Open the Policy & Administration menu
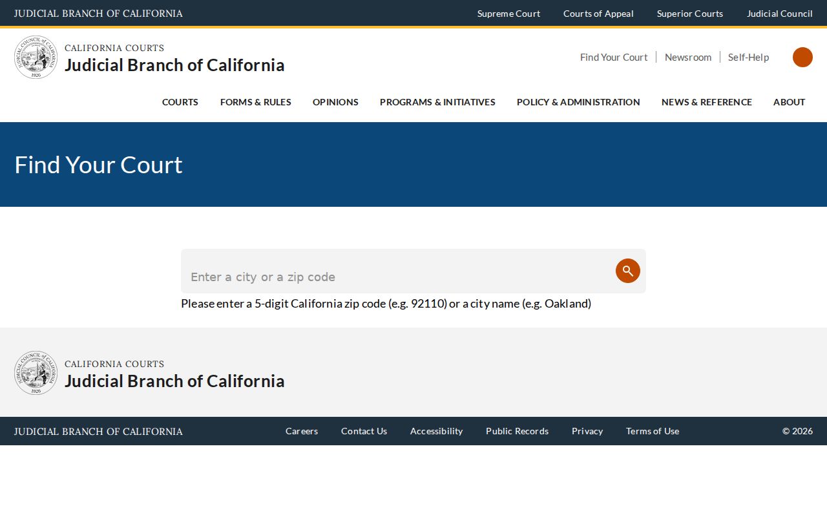This screenshot has height=517, width=827. (578, 102)
